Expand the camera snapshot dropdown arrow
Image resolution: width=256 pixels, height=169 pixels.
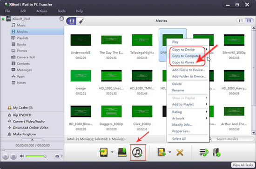click(x=62, y=156)
